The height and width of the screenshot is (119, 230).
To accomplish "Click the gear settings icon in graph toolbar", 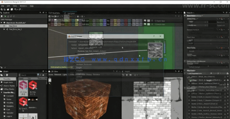I will [x=82, y=16].
